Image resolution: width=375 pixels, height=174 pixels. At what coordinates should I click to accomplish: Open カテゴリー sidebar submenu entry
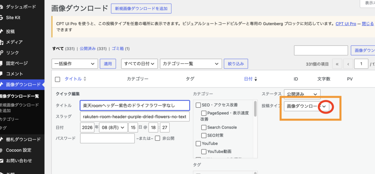[x=9, y=119]
